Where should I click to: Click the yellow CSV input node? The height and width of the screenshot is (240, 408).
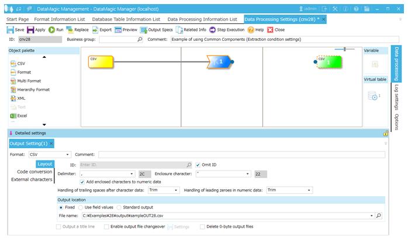tap(100, 61)
